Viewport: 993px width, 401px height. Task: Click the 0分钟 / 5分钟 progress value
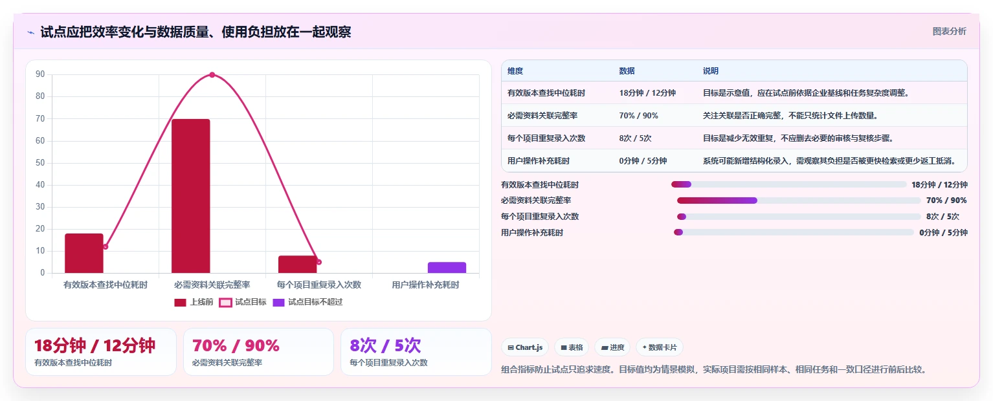[x=944, y=232]
